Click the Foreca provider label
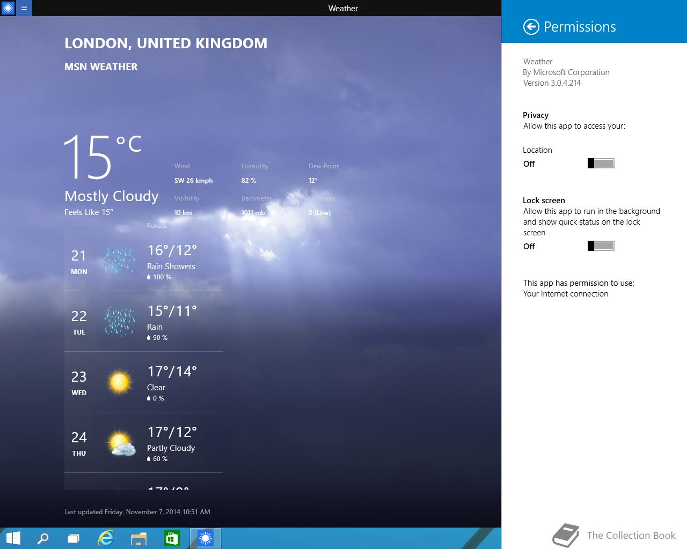The width and height of the screenshot is (687, 549). pos(157,226)
